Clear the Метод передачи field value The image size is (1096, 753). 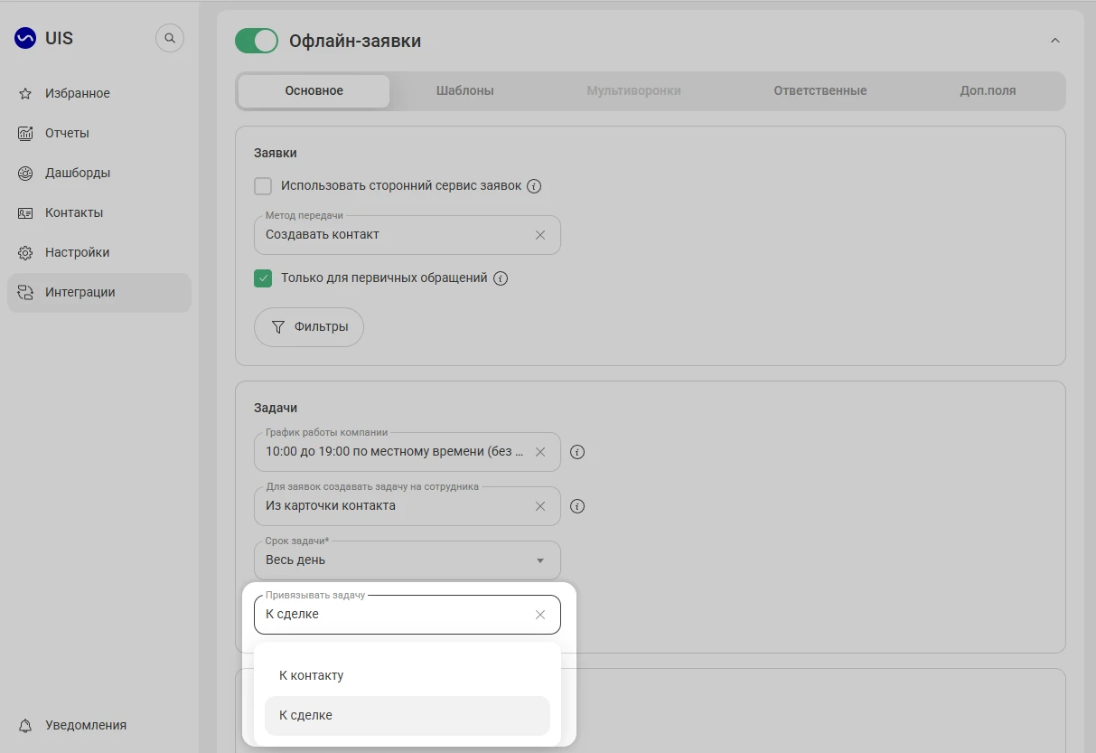point(540,235)
